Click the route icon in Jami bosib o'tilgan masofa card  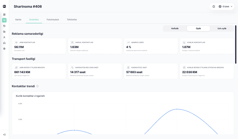[16, 67]
